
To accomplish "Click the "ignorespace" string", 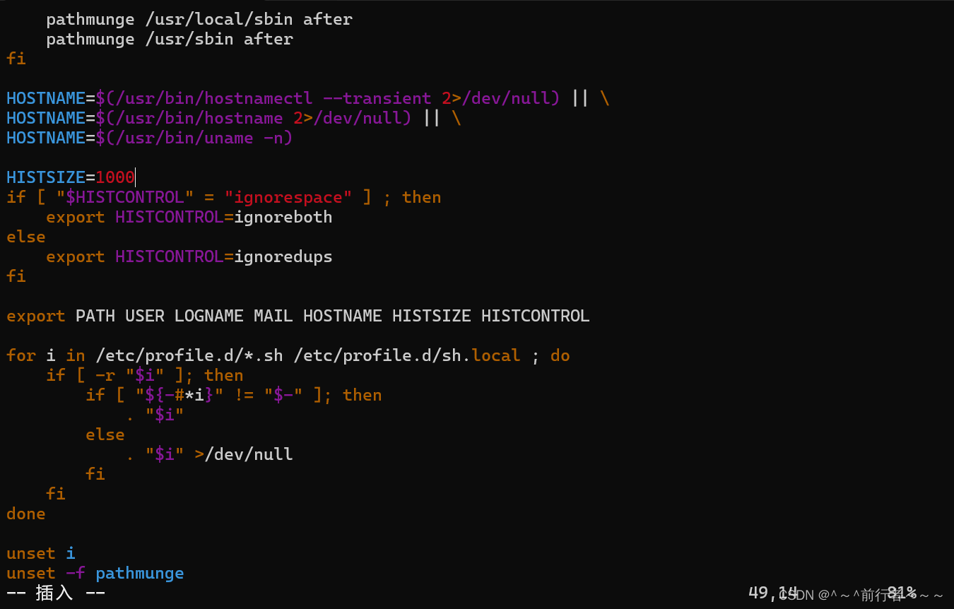I will 288,197.
